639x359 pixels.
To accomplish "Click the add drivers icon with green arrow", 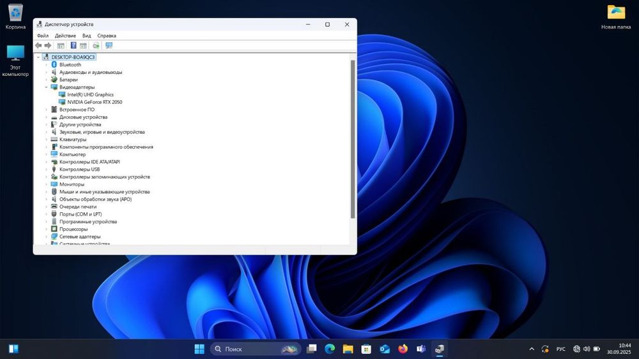I will [96, 46].
